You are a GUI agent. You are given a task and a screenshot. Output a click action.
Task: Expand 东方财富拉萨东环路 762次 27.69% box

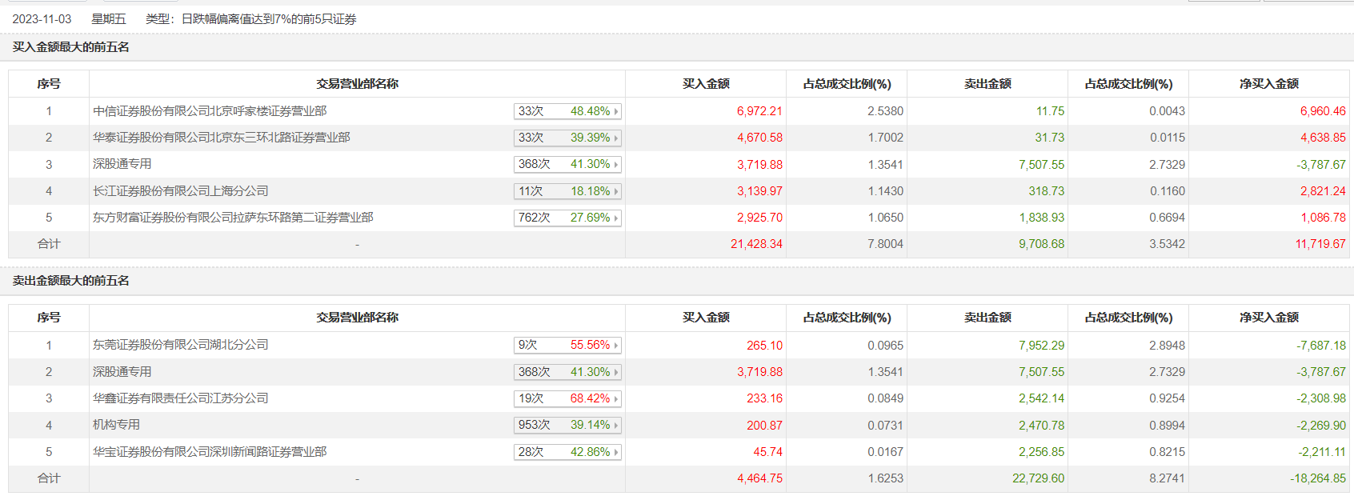[567, 218]
